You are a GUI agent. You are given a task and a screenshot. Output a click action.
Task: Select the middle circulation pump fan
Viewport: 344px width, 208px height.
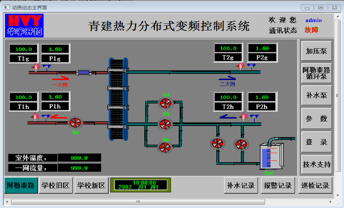click(x=166, y=124)
